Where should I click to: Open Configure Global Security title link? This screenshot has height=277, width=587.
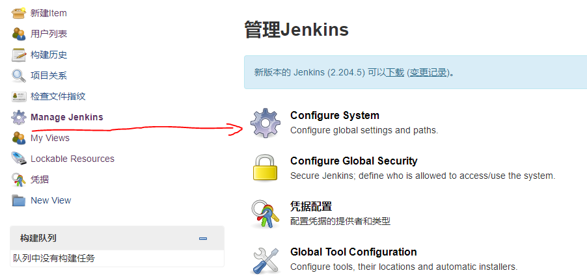pyautogui.click(x=354, y=161)
